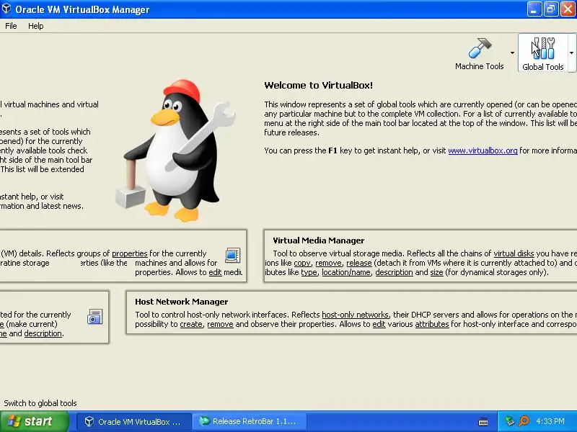Minimize the VirtualBox Manager window
Image resolution: width=577 pixels, height=432 pixels.
(534, 9)
